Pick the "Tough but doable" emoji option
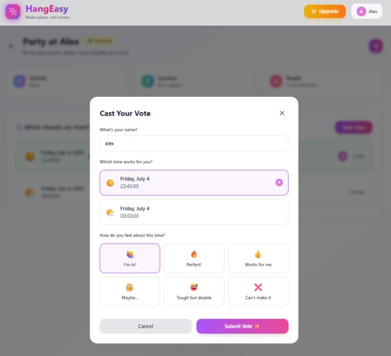391x356 pixels. pos(194,291)
